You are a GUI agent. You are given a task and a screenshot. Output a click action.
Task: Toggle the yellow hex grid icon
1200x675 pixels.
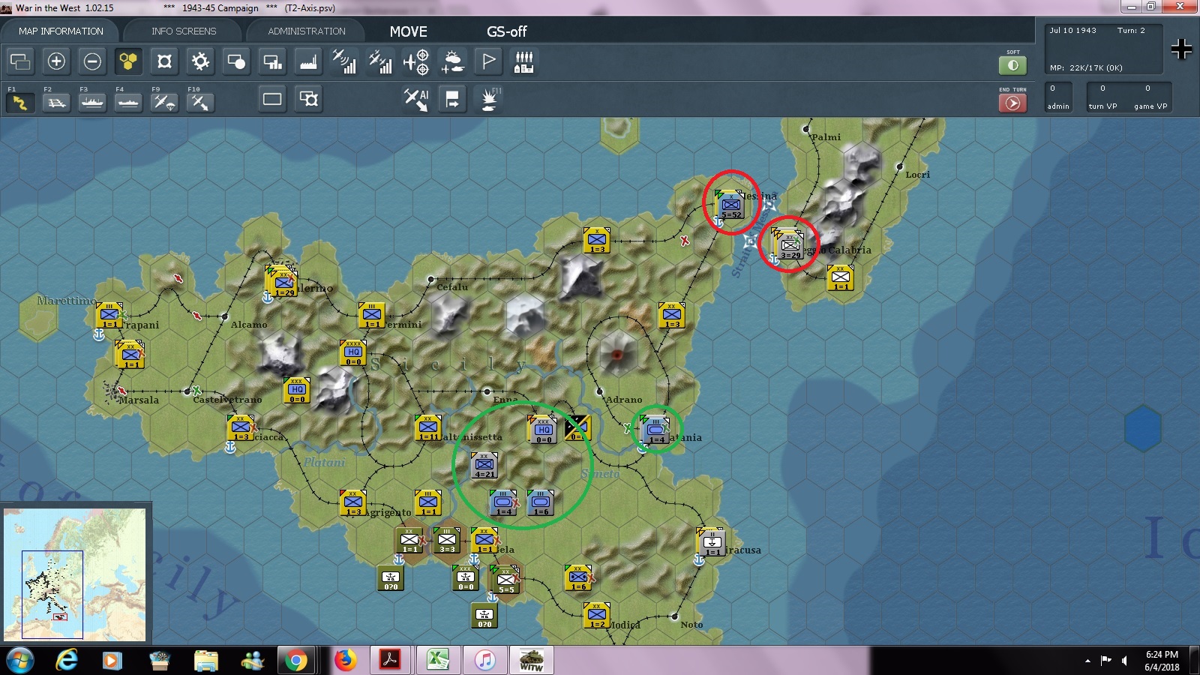pyautogui.click(x=128, y=61)
